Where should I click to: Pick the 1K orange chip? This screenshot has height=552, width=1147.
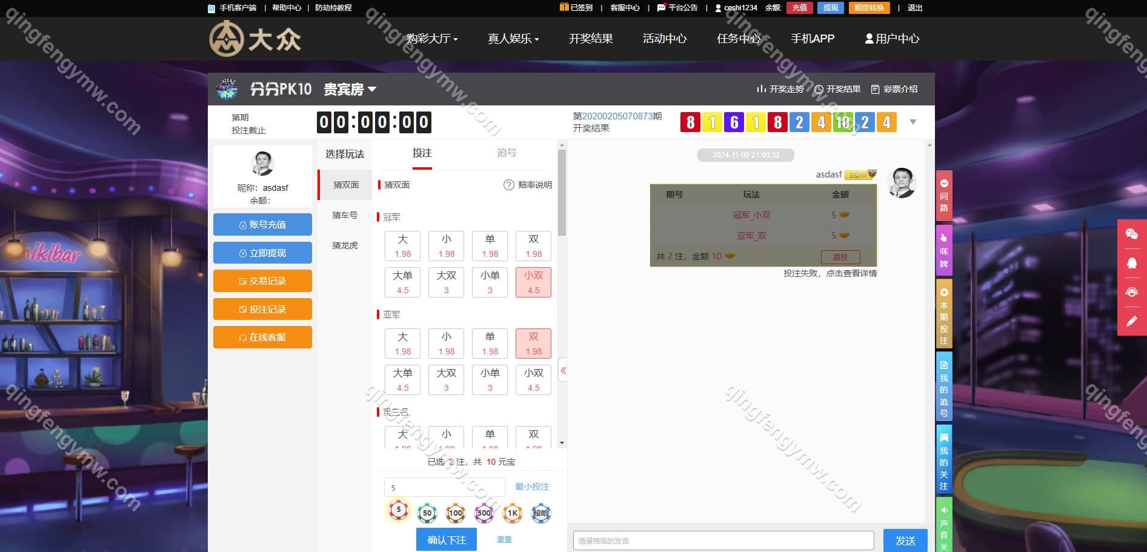(512, 513)
